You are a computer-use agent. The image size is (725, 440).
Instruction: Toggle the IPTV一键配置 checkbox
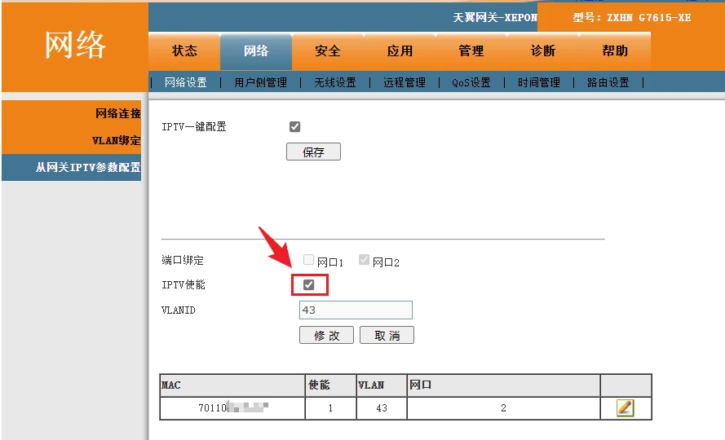pyautogui.click(x=294, y=126)
